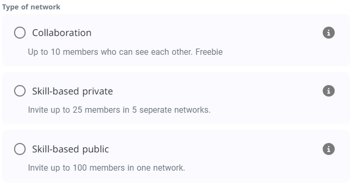Click the word 'Freebie' in Collaboration card
This screenshot has height=191, width=353.
pyautogui.click(x=209, y=52)
